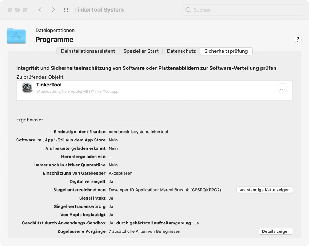Viewport: 309px width, 246px height.
Task: Click the Einschätzung von Gatekeeper label
Action: tap(74, 173)
